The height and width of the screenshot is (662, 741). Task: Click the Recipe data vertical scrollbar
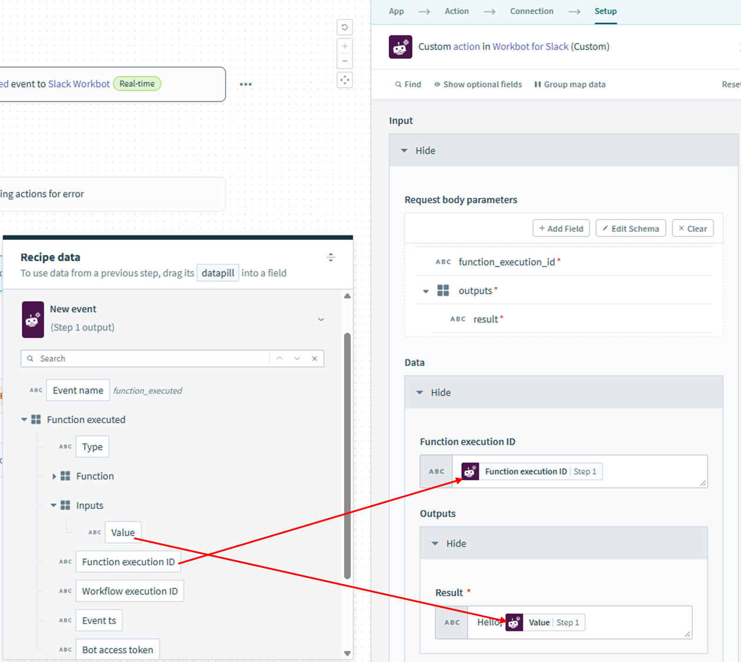click(x=348, y=456)
